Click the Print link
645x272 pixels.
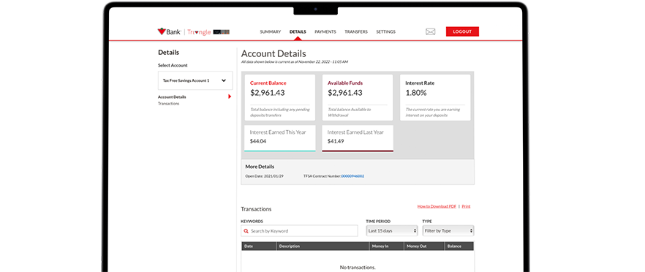click(466, 206)
